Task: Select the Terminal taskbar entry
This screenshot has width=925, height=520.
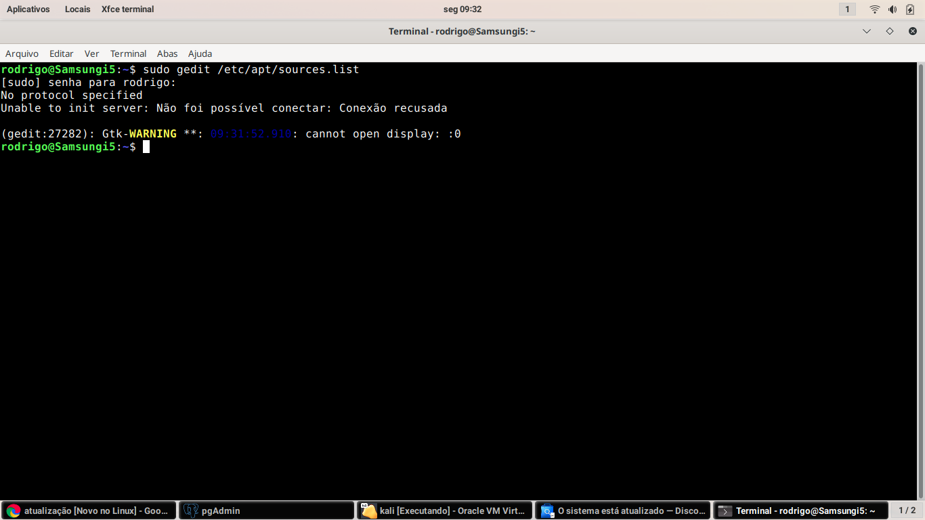Action: point(800,511)
